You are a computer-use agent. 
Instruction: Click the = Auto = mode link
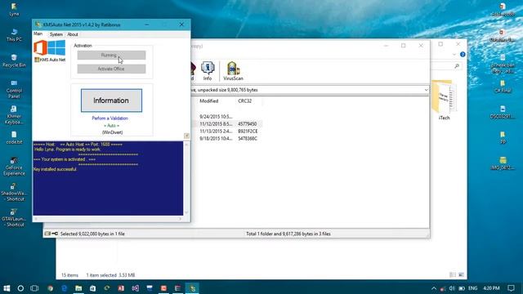tap(111, 126)
